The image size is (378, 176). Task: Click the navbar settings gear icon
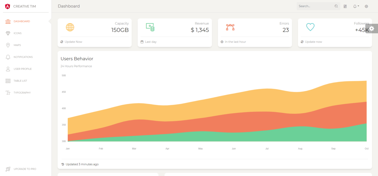(366, 6)
